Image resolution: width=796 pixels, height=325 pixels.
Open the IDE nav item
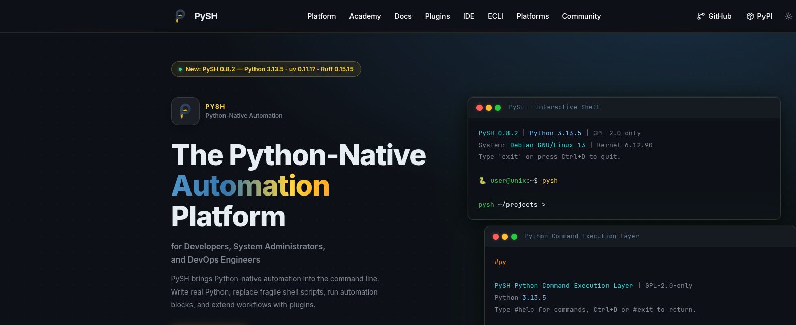click(469, 16)
